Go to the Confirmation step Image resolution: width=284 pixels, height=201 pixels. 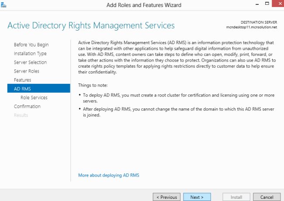point(27,106)
